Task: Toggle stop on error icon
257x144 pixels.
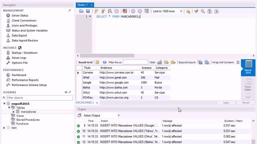Action: [125, 11]
